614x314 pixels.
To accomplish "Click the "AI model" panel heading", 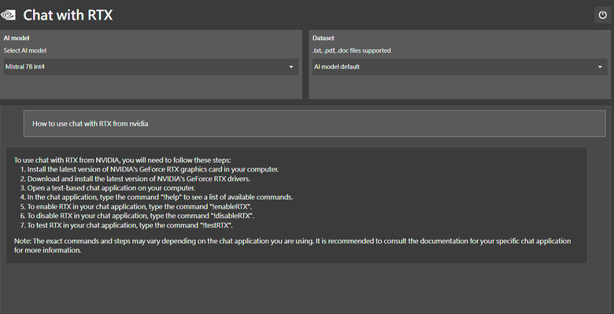I will 17,38.
